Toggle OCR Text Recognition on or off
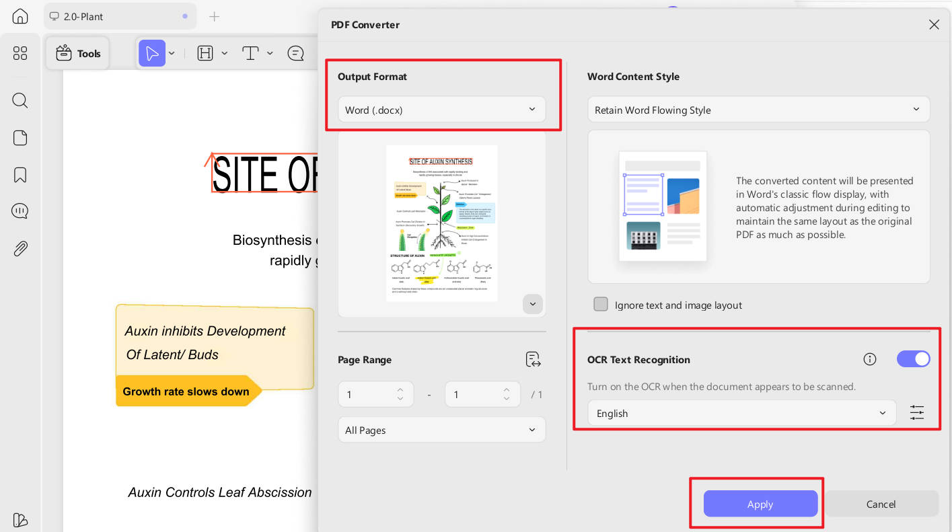The height and width of the screenshot is (532, 952). pyautogui.click(x=913, y=358)
